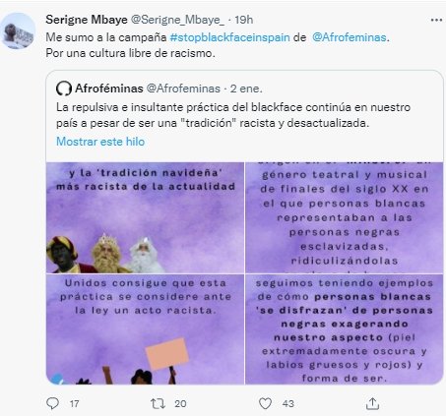Click the reply speech bubble icon
The width and height of the screenshot is (446, 416).
52,403
